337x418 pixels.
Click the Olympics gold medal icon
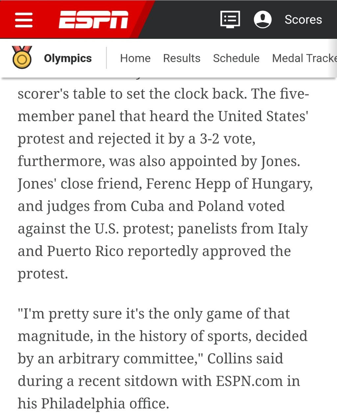pos(22,58)
